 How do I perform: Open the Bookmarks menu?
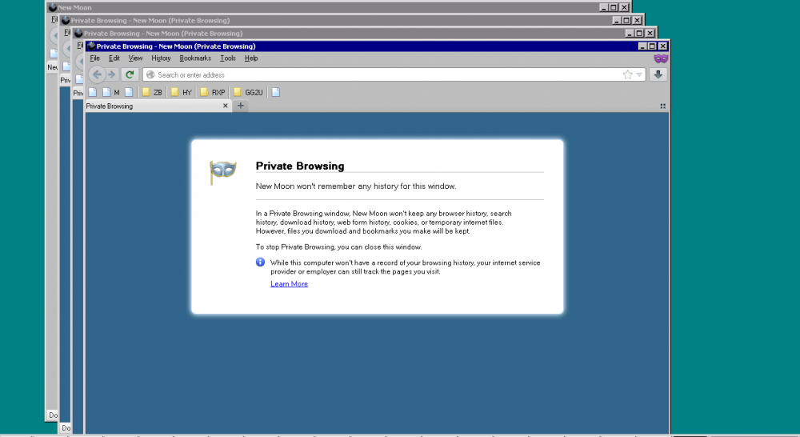coord(195,58)
